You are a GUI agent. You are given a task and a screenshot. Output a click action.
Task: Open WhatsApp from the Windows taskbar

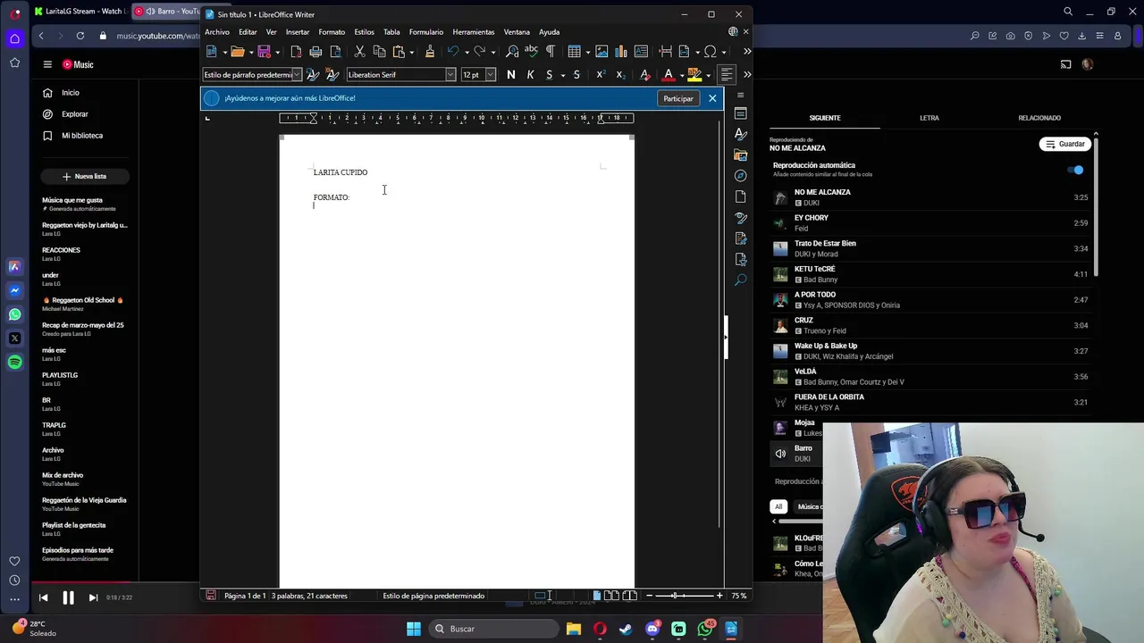(x=705, y=629)
